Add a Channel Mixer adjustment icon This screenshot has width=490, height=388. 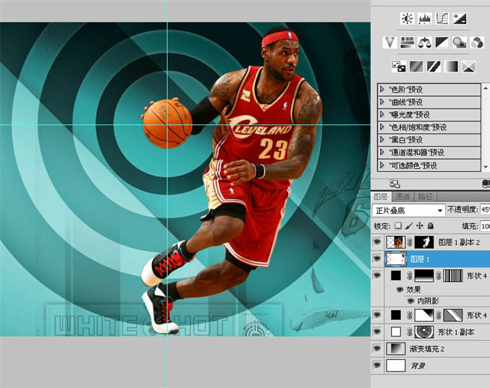click(x=477, y=43)
